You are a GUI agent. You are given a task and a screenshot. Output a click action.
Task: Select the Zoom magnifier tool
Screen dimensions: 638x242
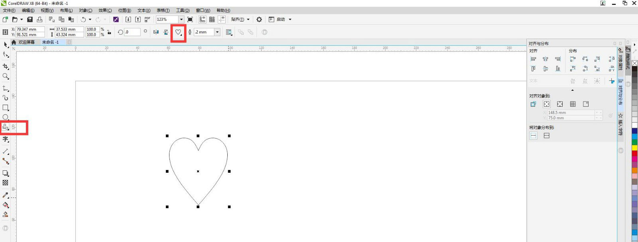tap(6, 76)
